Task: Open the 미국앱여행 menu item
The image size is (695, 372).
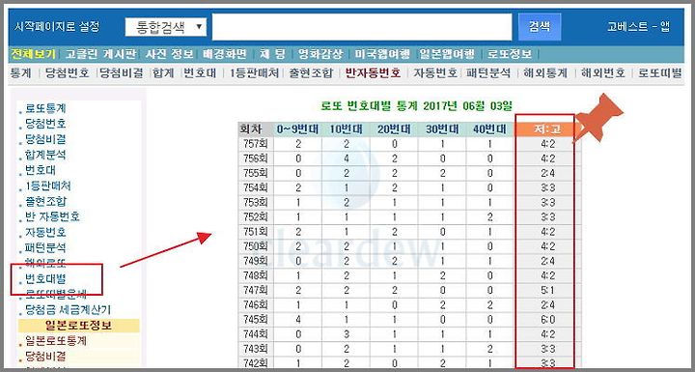Action: [x=381, y=54]
